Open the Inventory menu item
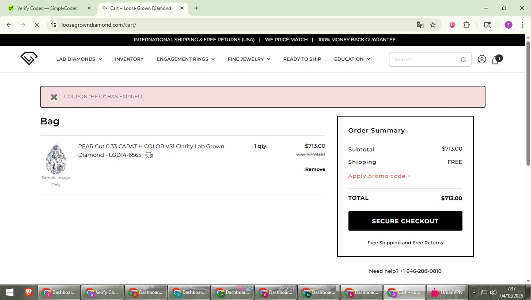Viewport: 531px width, 300px height. tap(129, 59)
